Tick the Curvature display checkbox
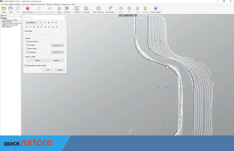The width and height of the screenshot is (234, 151). click(x=27, y=45)
